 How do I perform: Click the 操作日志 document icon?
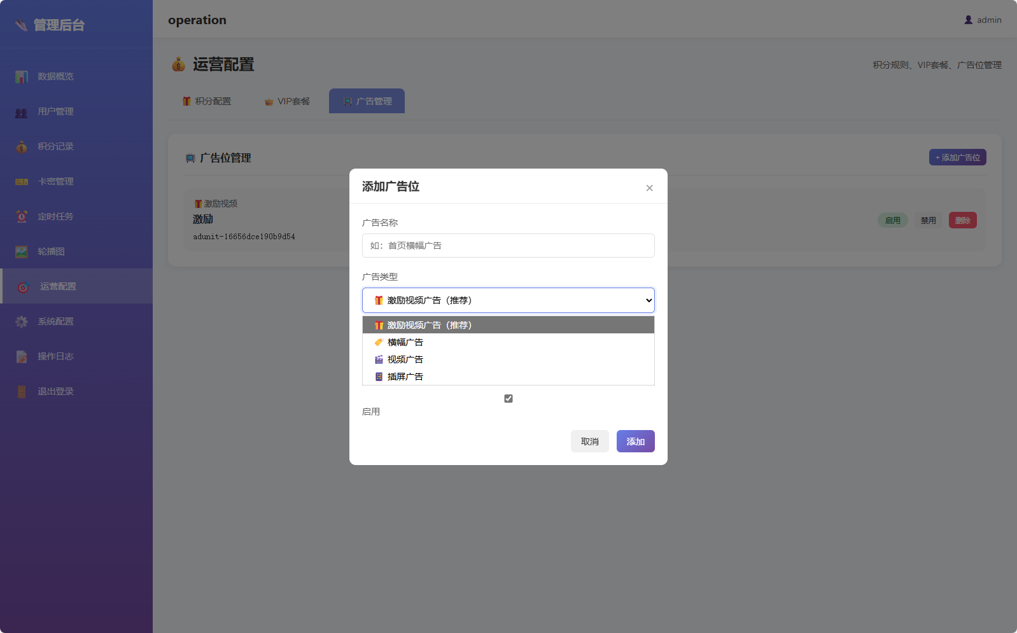[x=22, y=357]
